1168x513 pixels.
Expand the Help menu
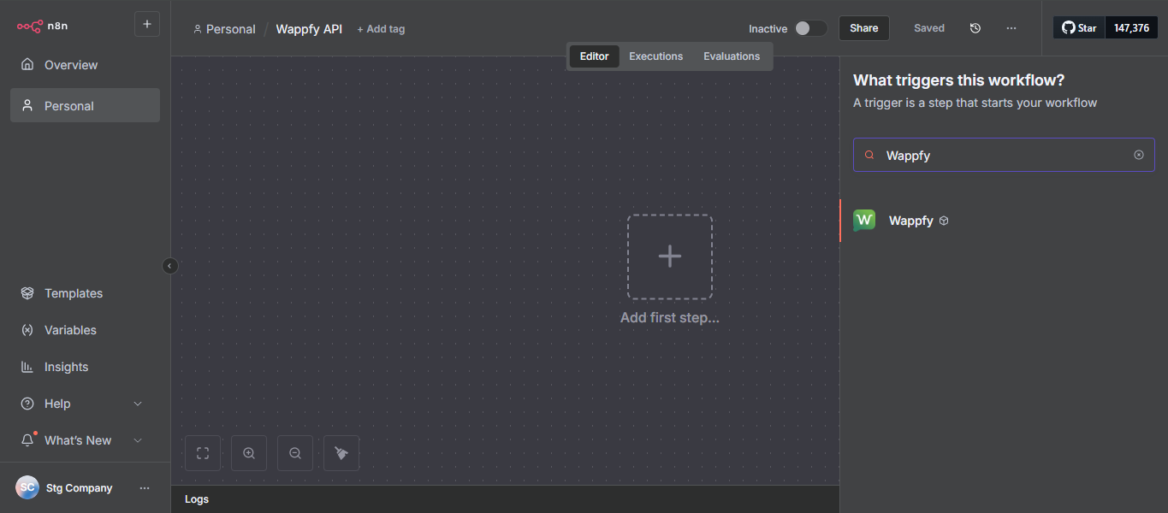click(85, 404)
